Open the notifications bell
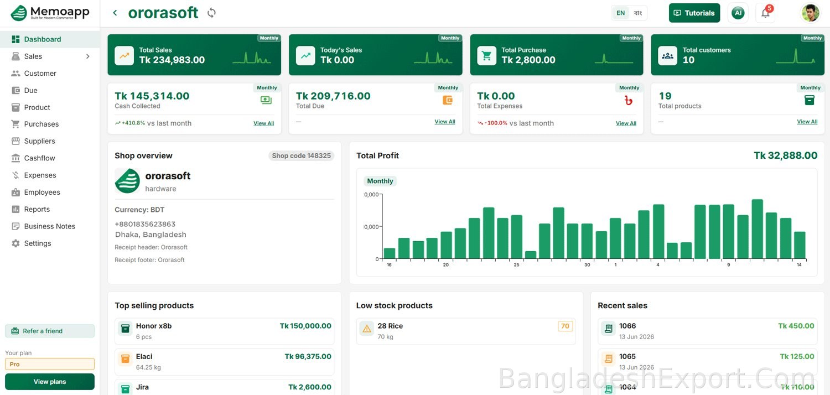830x395 pixels. click(x=765, y=13)
